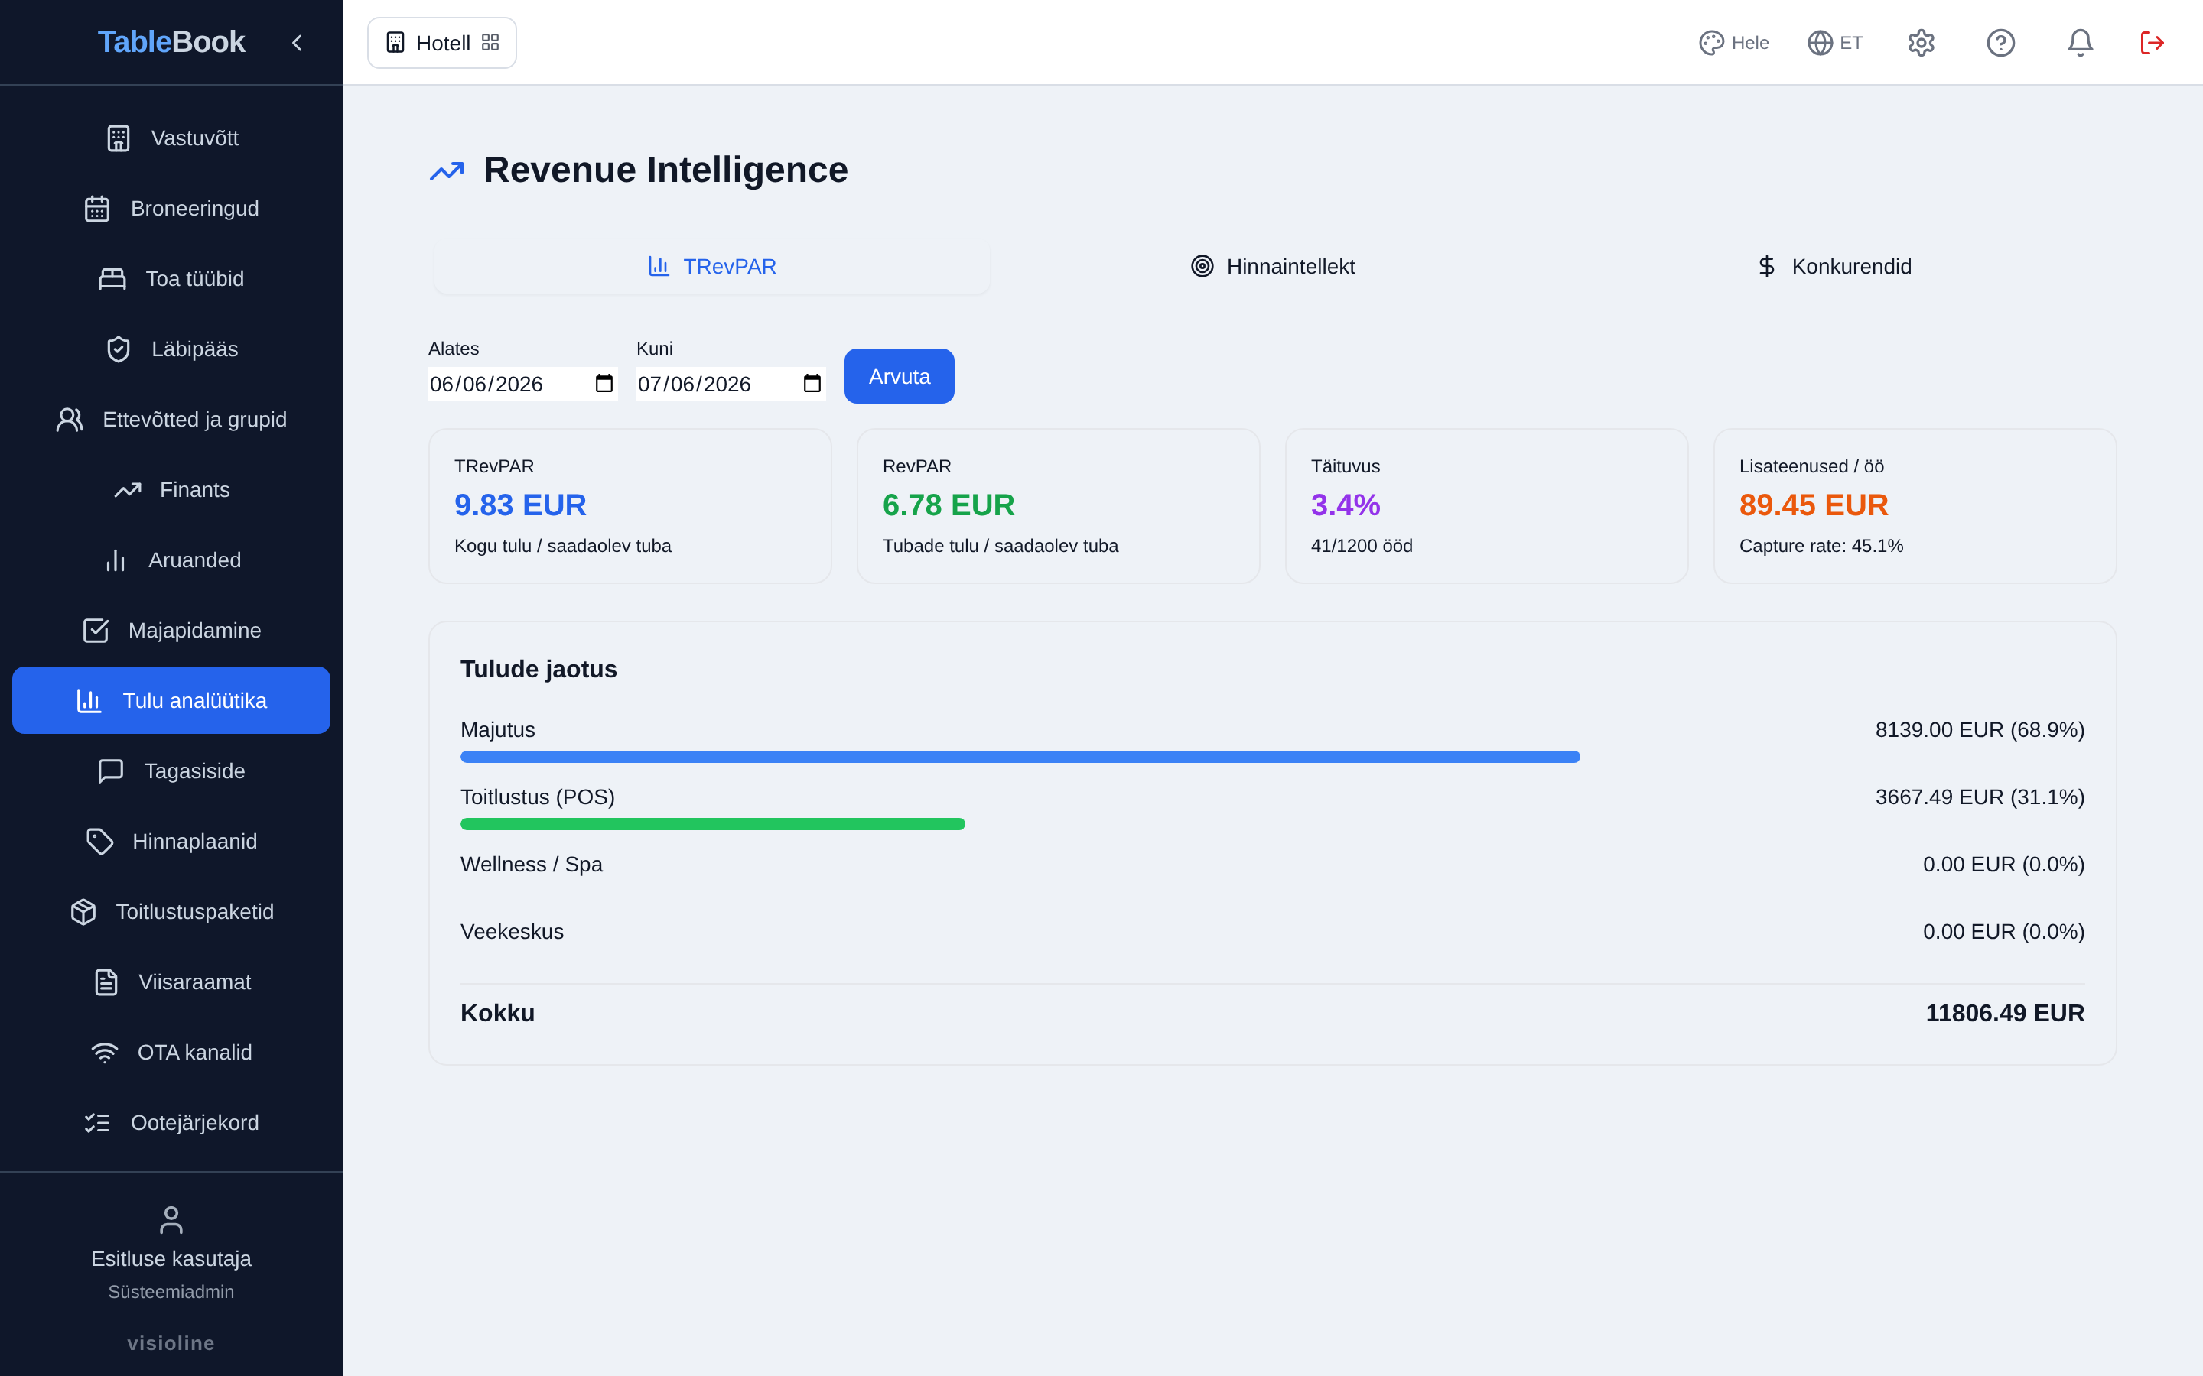Click the Esitluse kasutaja profile icon
This screenshot has width=2203, height=1376.
click(171, 1219)
